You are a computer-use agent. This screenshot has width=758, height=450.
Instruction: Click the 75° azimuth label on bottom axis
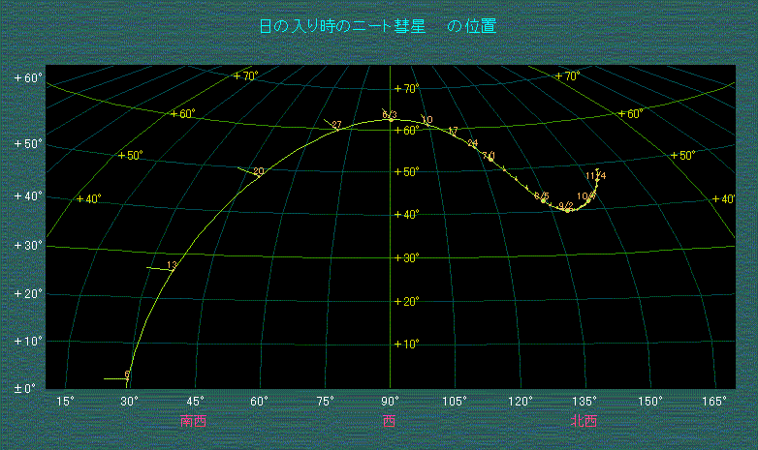325,402
